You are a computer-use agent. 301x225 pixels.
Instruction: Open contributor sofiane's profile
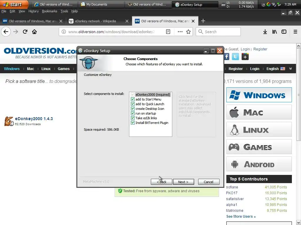[x=232, y=187]
